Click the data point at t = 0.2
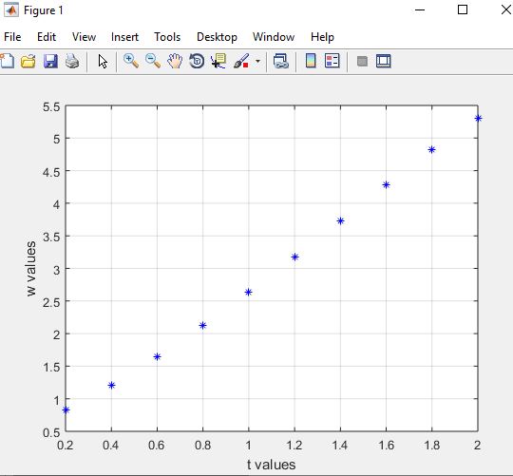The width and height of the screenshot is (513, 476). tap(66, 409)
